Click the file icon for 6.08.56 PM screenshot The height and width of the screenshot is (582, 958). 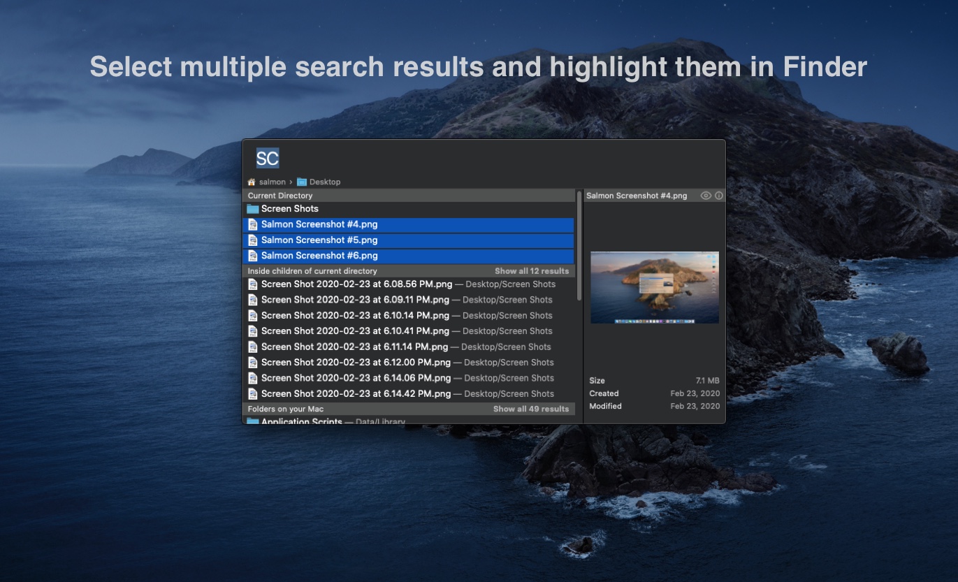(x=253, y=284)
